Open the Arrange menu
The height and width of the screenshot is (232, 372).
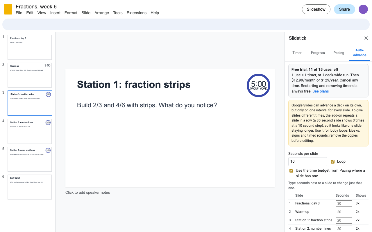(x=102, y=13)
